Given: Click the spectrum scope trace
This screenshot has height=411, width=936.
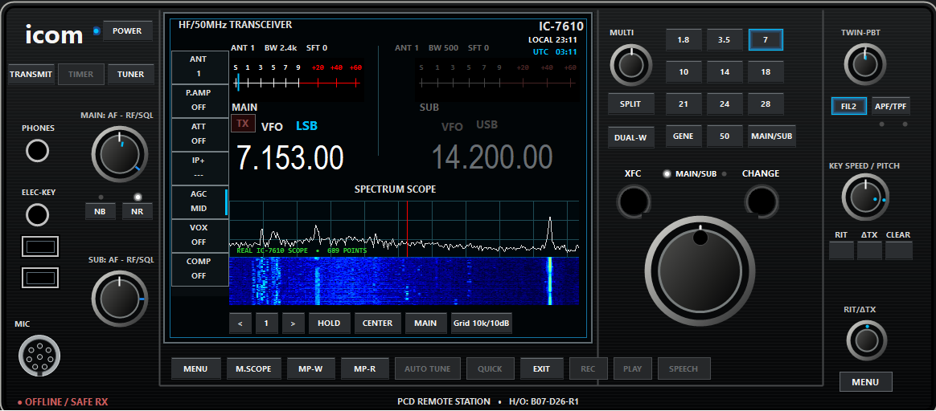Looking at the screenshot, I should (x=404, y=229).
